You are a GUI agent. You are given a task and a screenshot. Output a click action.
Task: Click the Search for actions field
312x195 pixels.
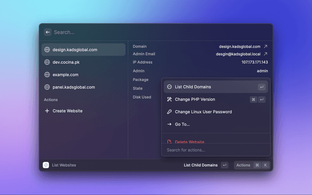pos(214,150)
